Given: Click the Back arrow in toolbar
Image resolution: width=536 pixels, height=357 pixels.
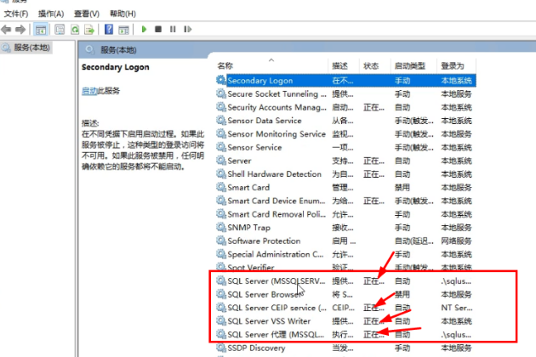Looking at the screenshot, I should [7, 29].
